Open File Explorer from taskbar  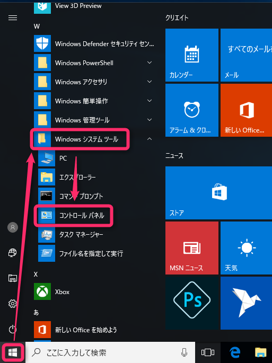pos(261,352)
